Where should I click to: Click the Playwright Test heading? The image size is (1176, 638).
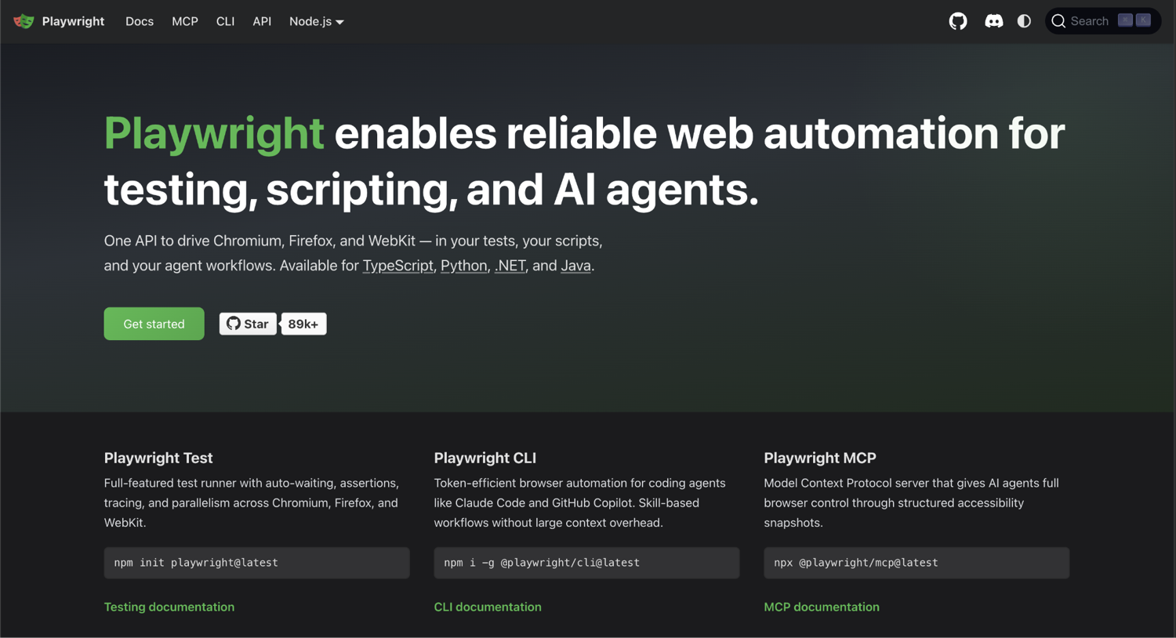click(158, 458)
